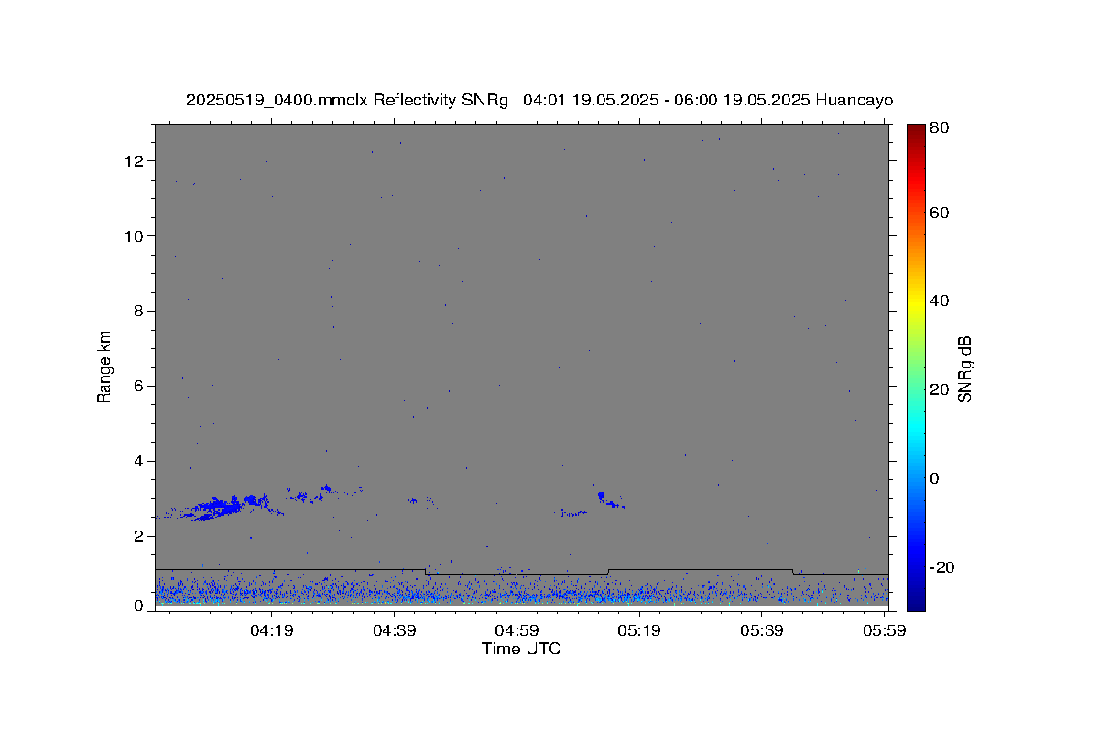The width and height of the screenshot is (1099, 733).
Task: Click the 05:19 time tick label
Action: 639,630
